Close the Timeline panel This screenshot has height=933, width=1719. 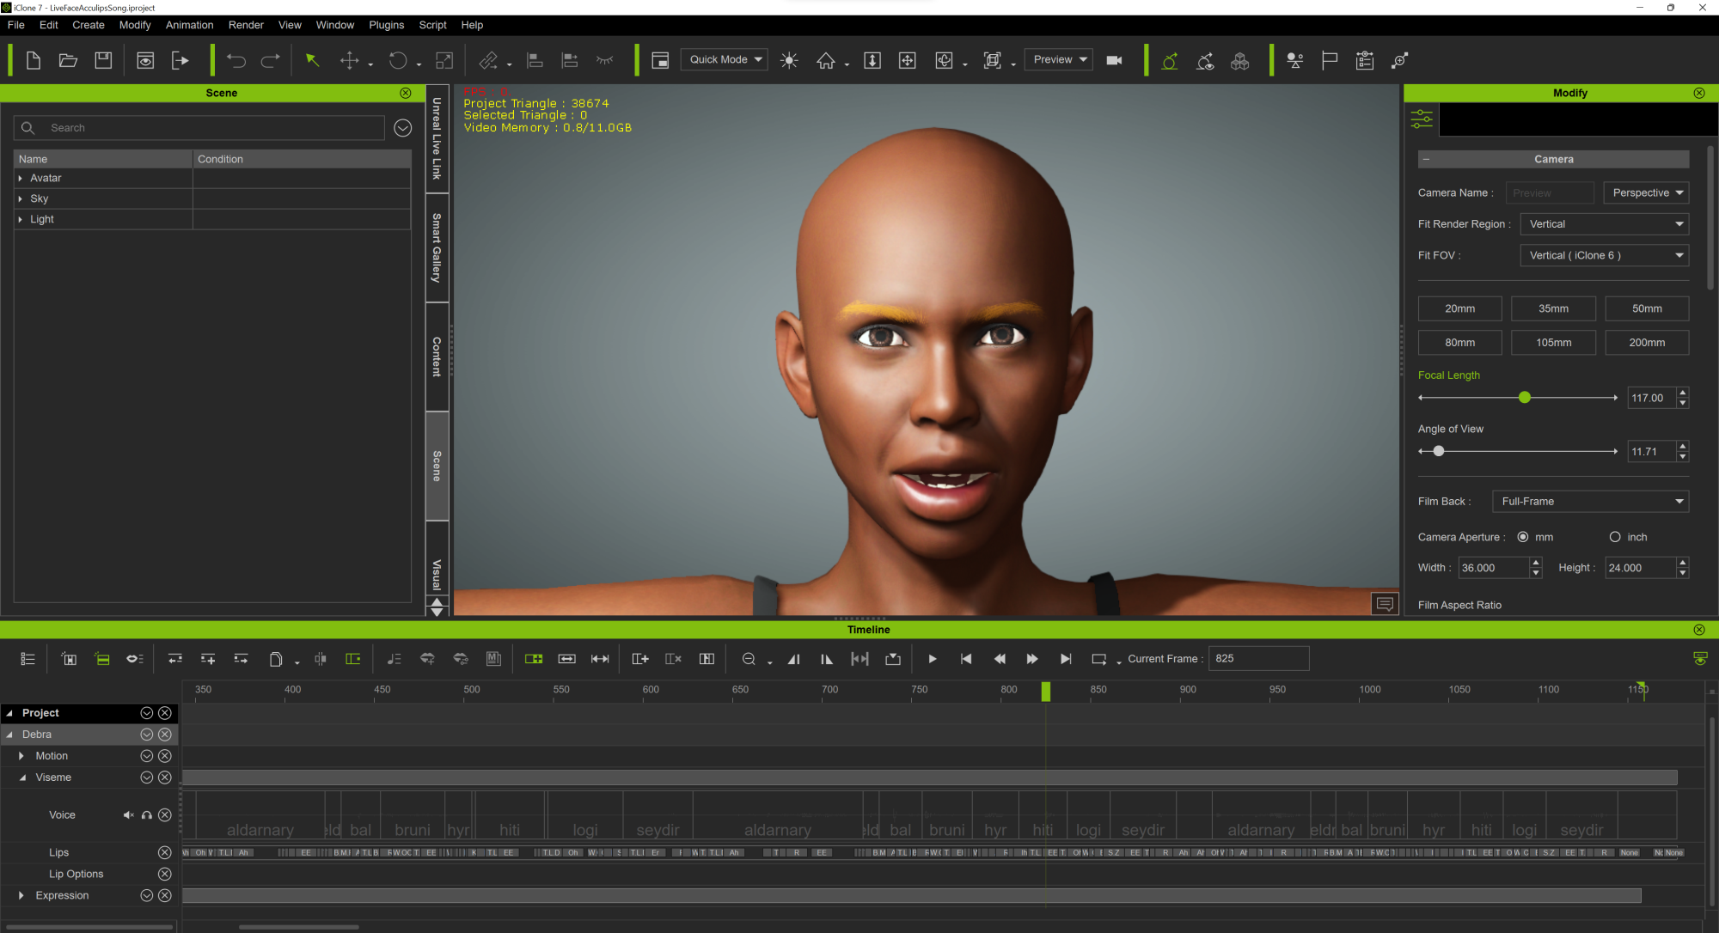1699,630
